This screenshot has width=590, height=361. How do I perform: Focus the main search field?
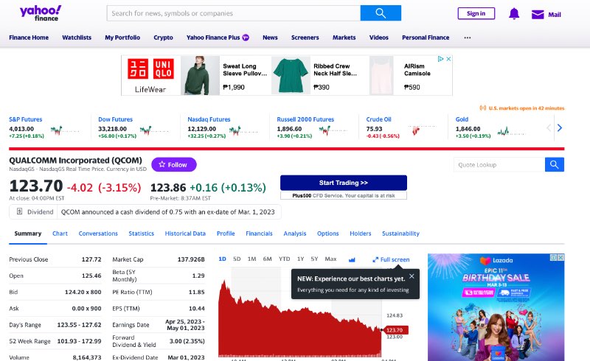pos(233,13)
